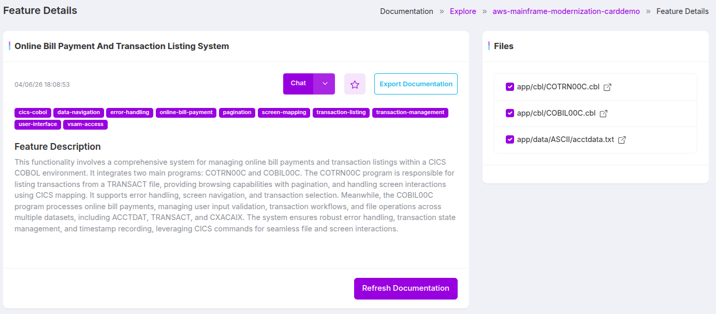Viewport: 716px width, 314px height.
Task: Select the cics-cobol tag
Action: pyautogui.click(x=33, y=113)
